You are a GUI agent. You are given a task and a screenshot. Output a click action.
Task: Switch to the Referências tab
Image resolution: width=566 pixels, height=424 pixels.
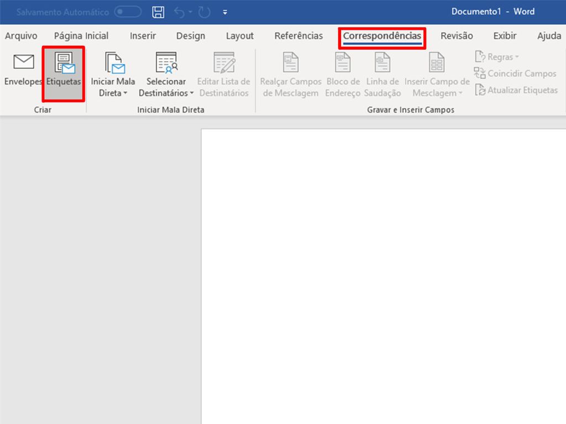(298, 36)
